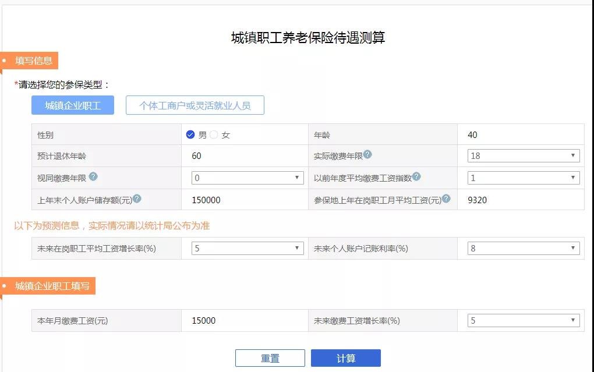The width and height of the screenshot is (594, 372).
Task: Select the 男 gender radio button
Action: tap(189, 133)
